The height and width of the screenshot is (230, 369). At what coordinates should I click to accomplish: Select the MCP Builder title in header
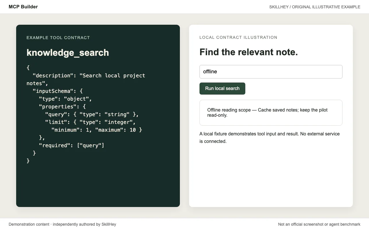click(23, 7)
